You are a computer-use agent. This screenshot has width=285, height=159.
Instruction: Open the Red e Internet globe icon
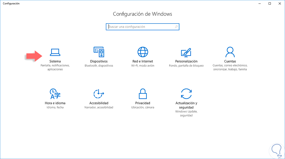(x=143, y=52)
